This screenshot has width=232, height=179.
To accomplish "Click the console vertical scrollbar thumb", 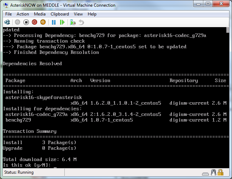I will (228, 30).
